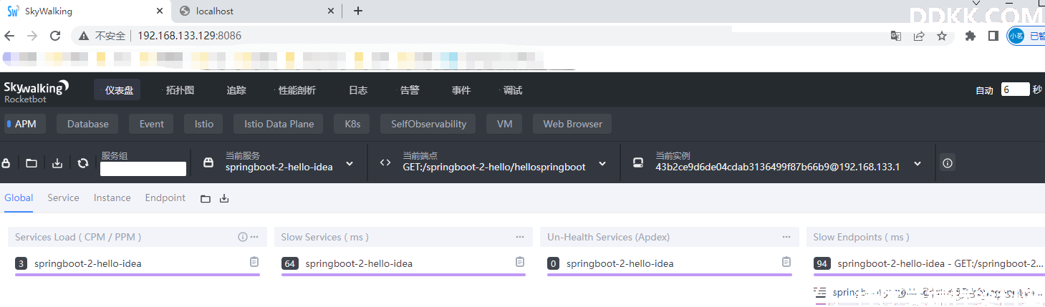Switch to the Endpoint tab
The height and width of the screenshot is (307, 1045).
pyautogui.click(x=165, y=198)
